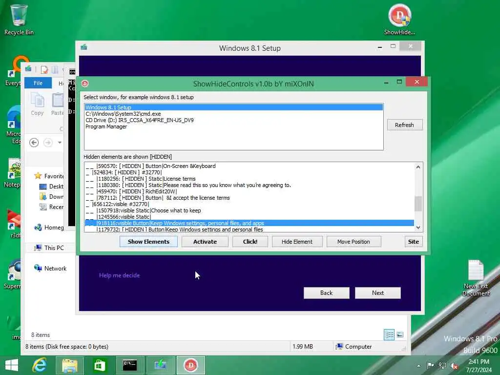
Task: Select Windows 8.1 Setup in window list
Action: (234, 107)
